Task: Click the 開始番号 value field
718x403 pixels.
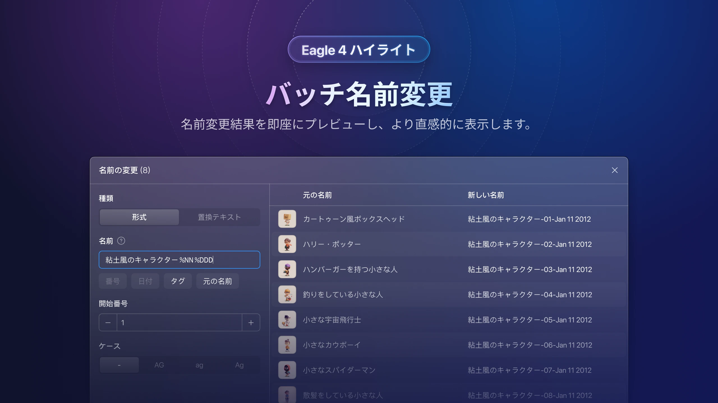Action: point(179,322)
